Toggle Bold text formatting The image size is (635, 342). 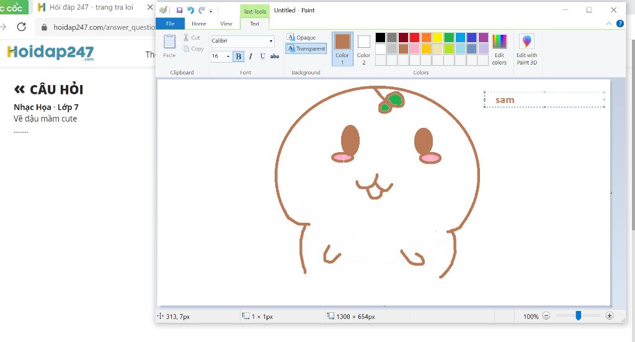[x=239, y=56]
